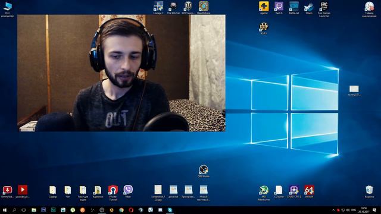Open File Explorer from the taskbar
381x214 pixels.
[x=34, y=210]
